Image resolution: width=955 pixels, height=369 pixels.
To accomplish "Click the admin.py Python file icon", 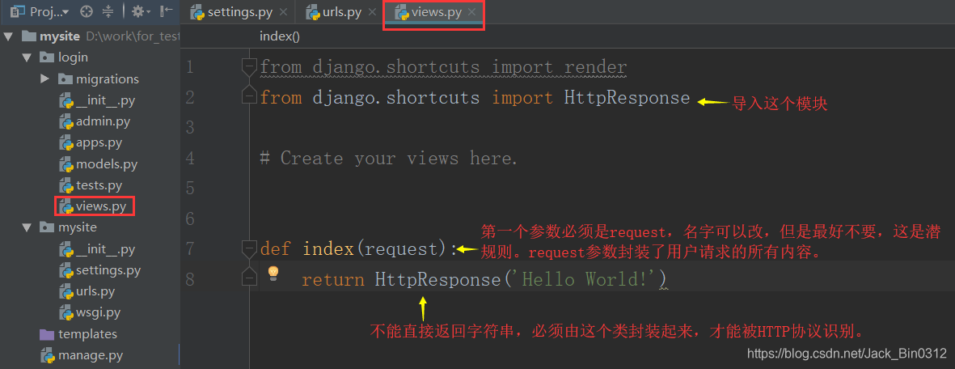I will [x=66, y=121].
